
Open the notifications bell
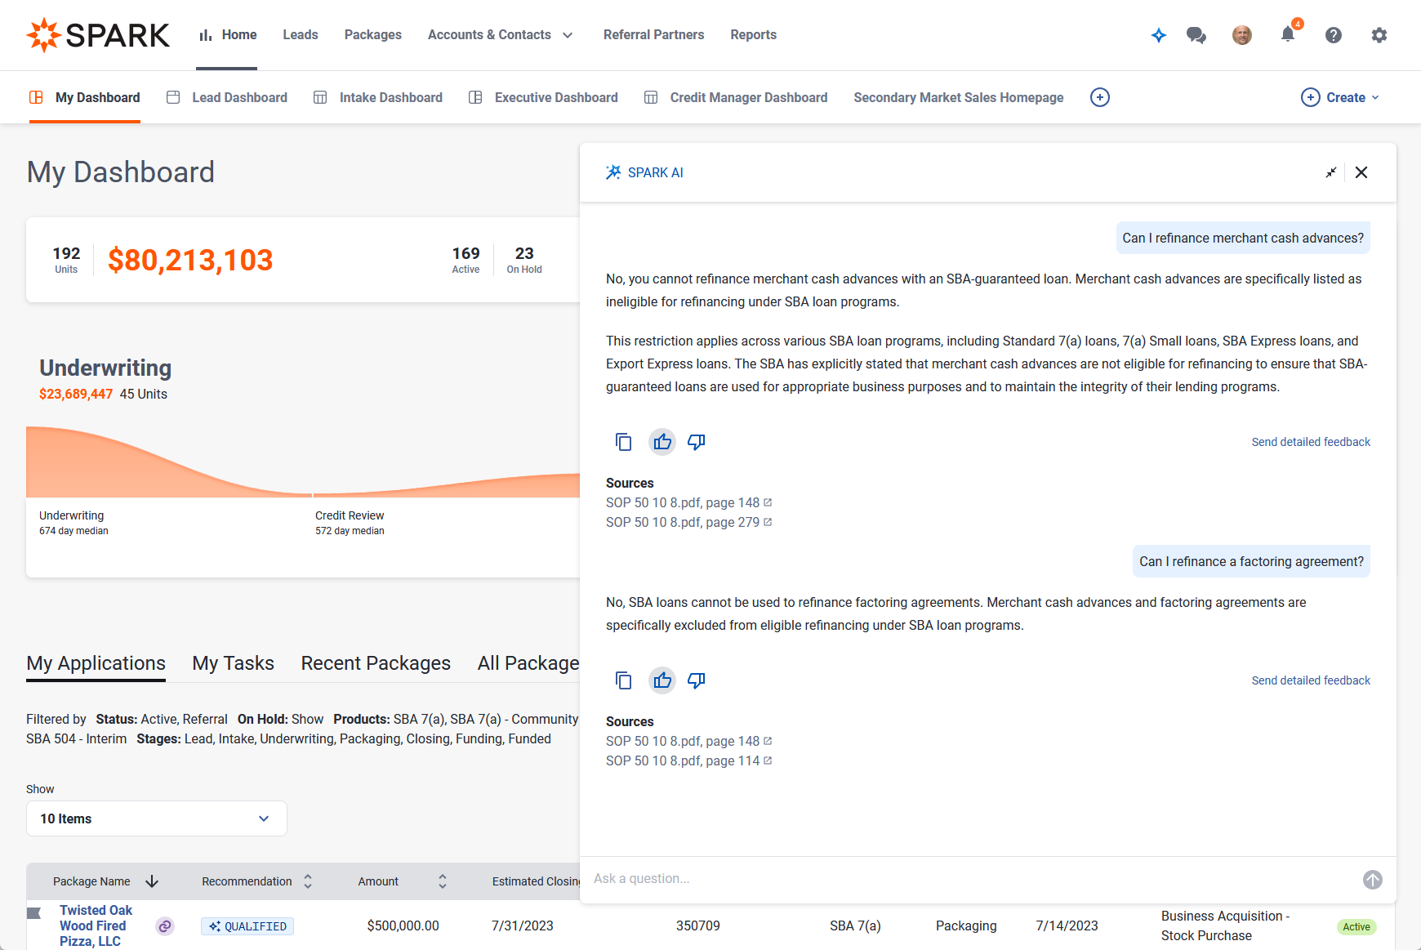click(1288, 34)
